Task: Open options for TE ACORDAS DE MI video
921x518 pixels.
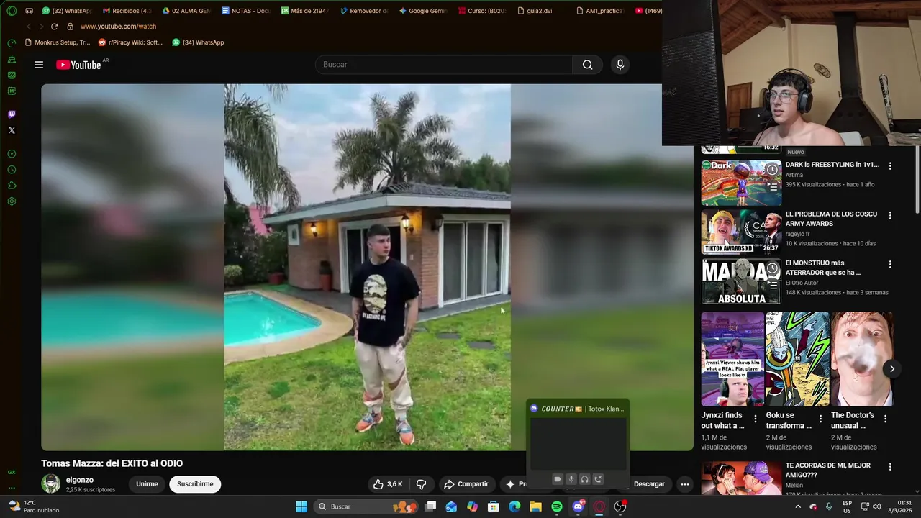Action: pyautogui.click(x=890, y=467)
